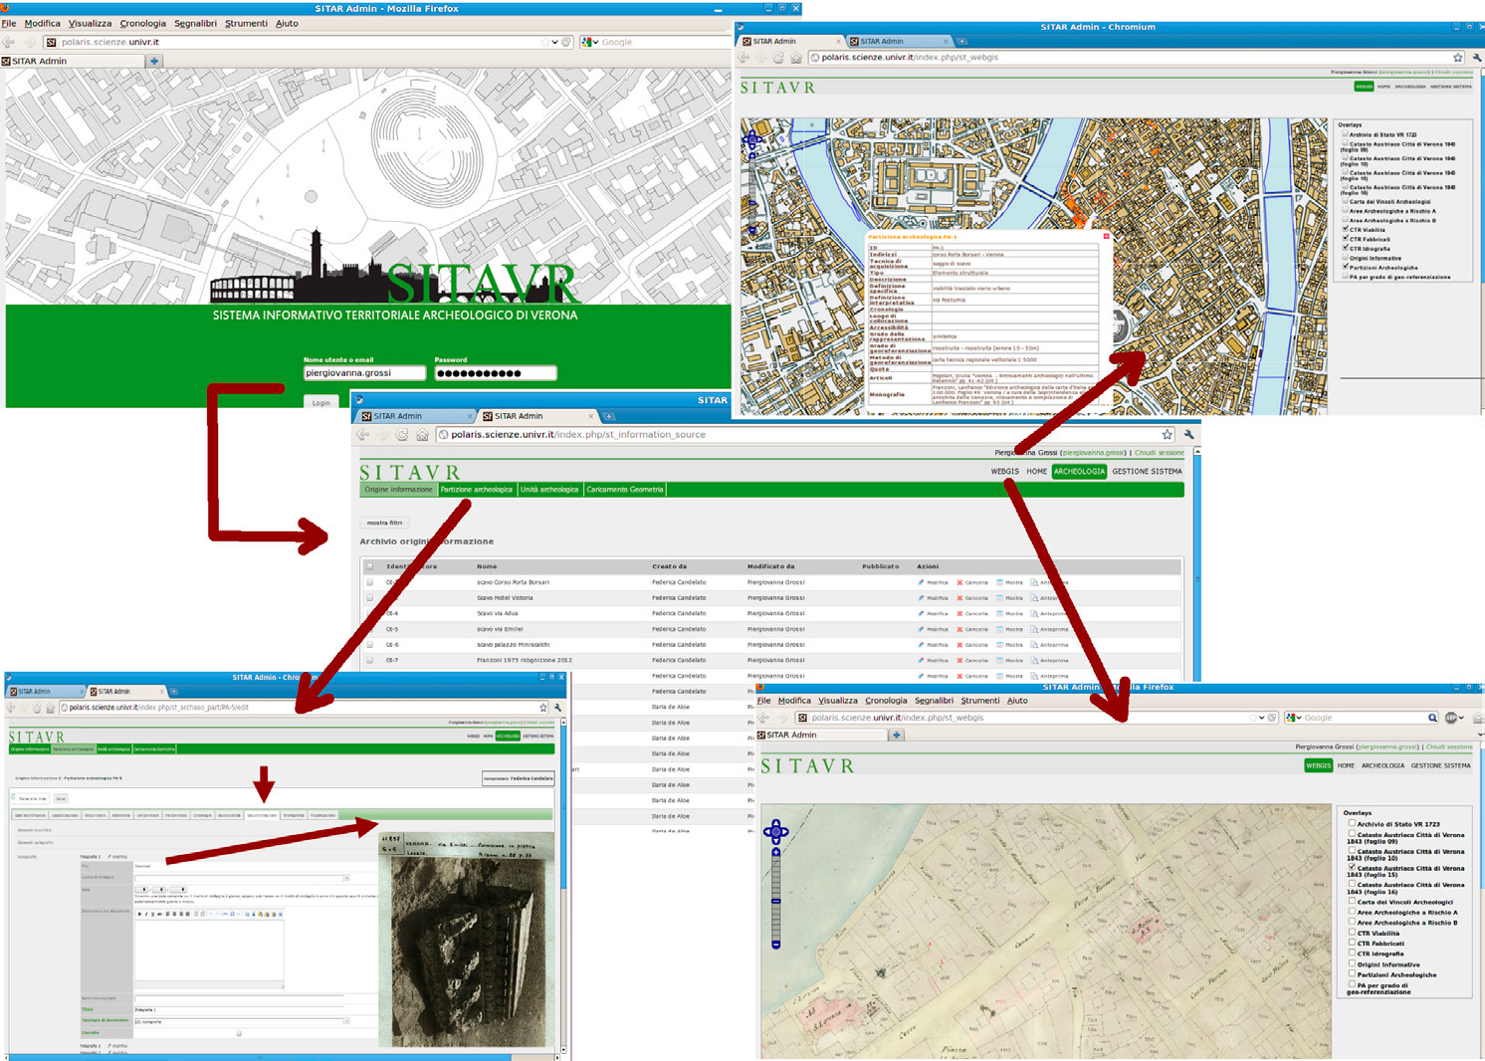Open the Aiuto menu in bottom-right Firefox window
Screen dimensions: 1485x1061
[1017, 701]
